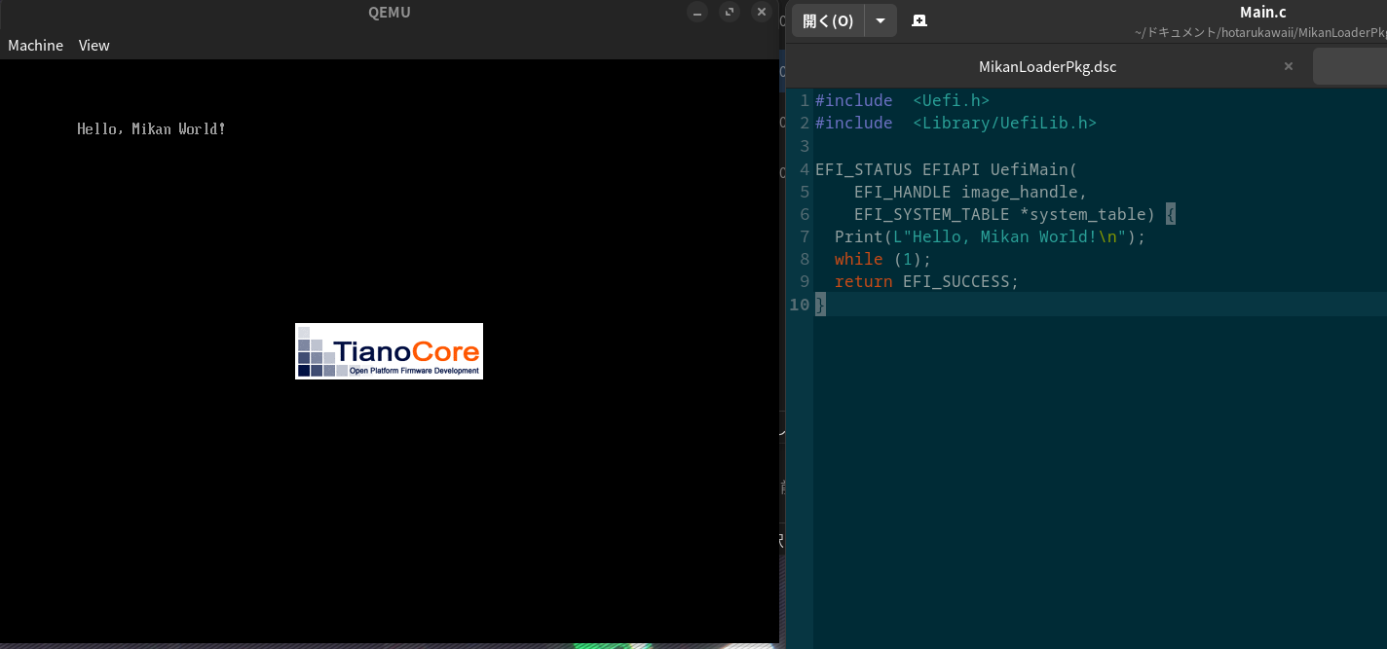1387x649 pixels.
Task: Click the #include <Library/UefiLib.h> line
Action: [x=956, y=123]
